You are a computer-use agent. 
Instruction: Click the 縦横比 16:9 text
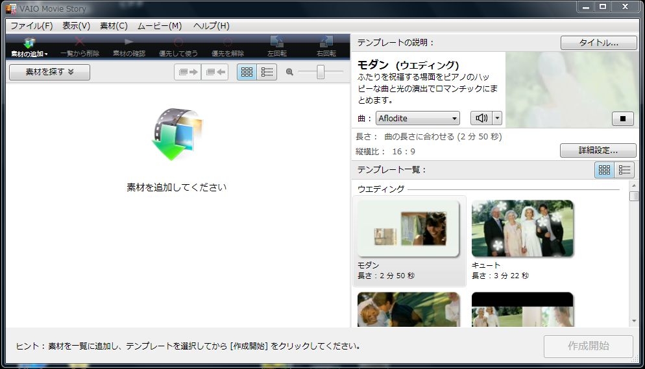pos(385,152)
